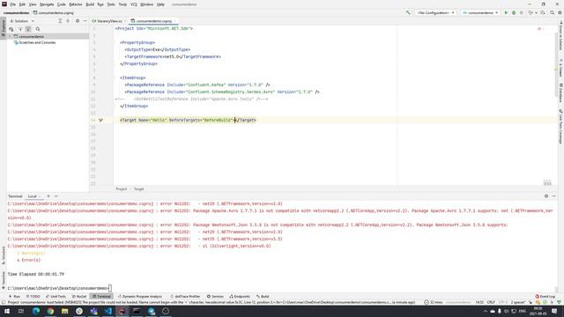Click the ENG language indicator in tray

pos(522,311)
